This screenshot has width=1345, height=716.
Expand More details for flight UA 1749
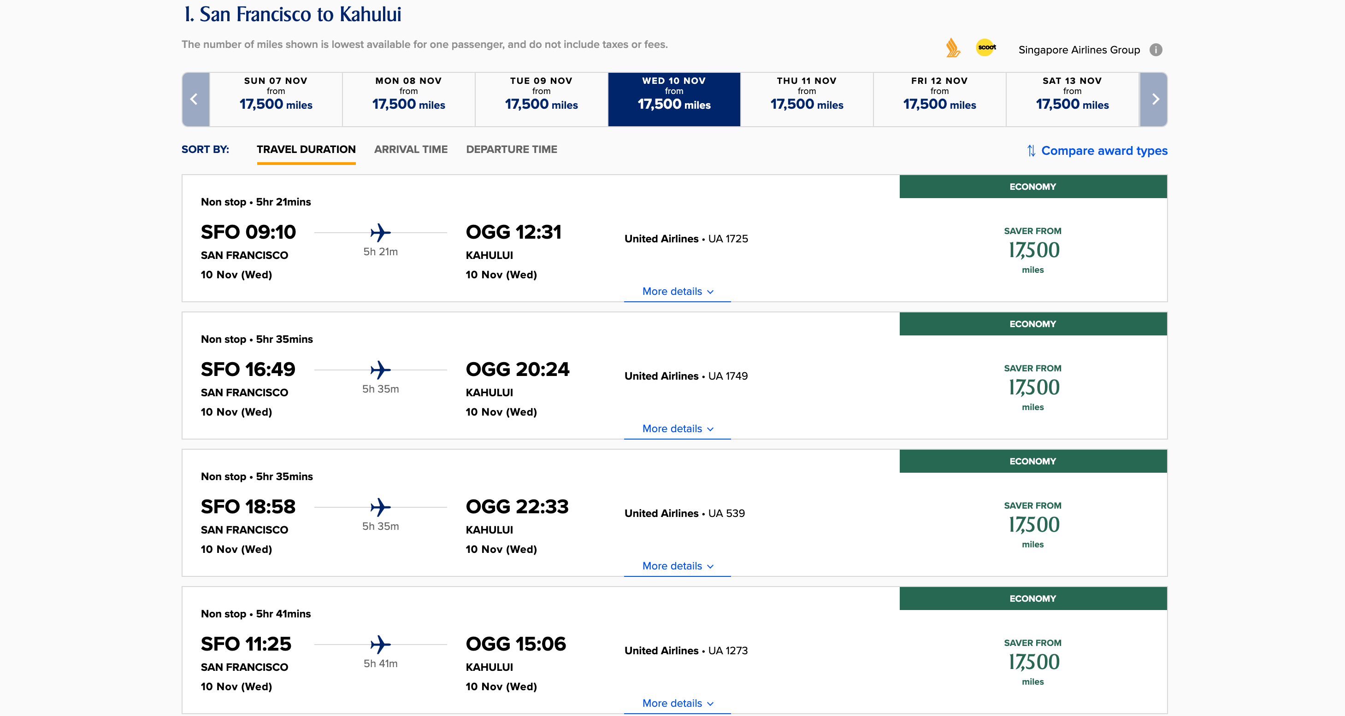(677, 428)
